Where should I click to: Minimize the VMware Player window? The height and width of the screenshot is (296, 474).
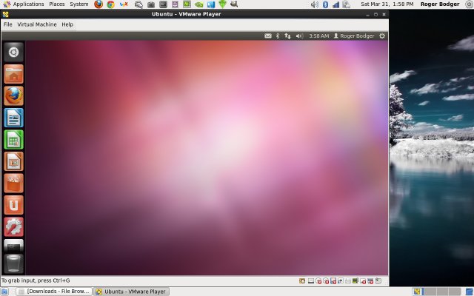(x=367, y=15)
